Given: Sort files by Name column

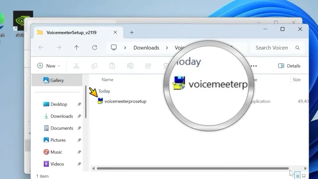Looking at the screenshot, I should click(x=107, y=80).
